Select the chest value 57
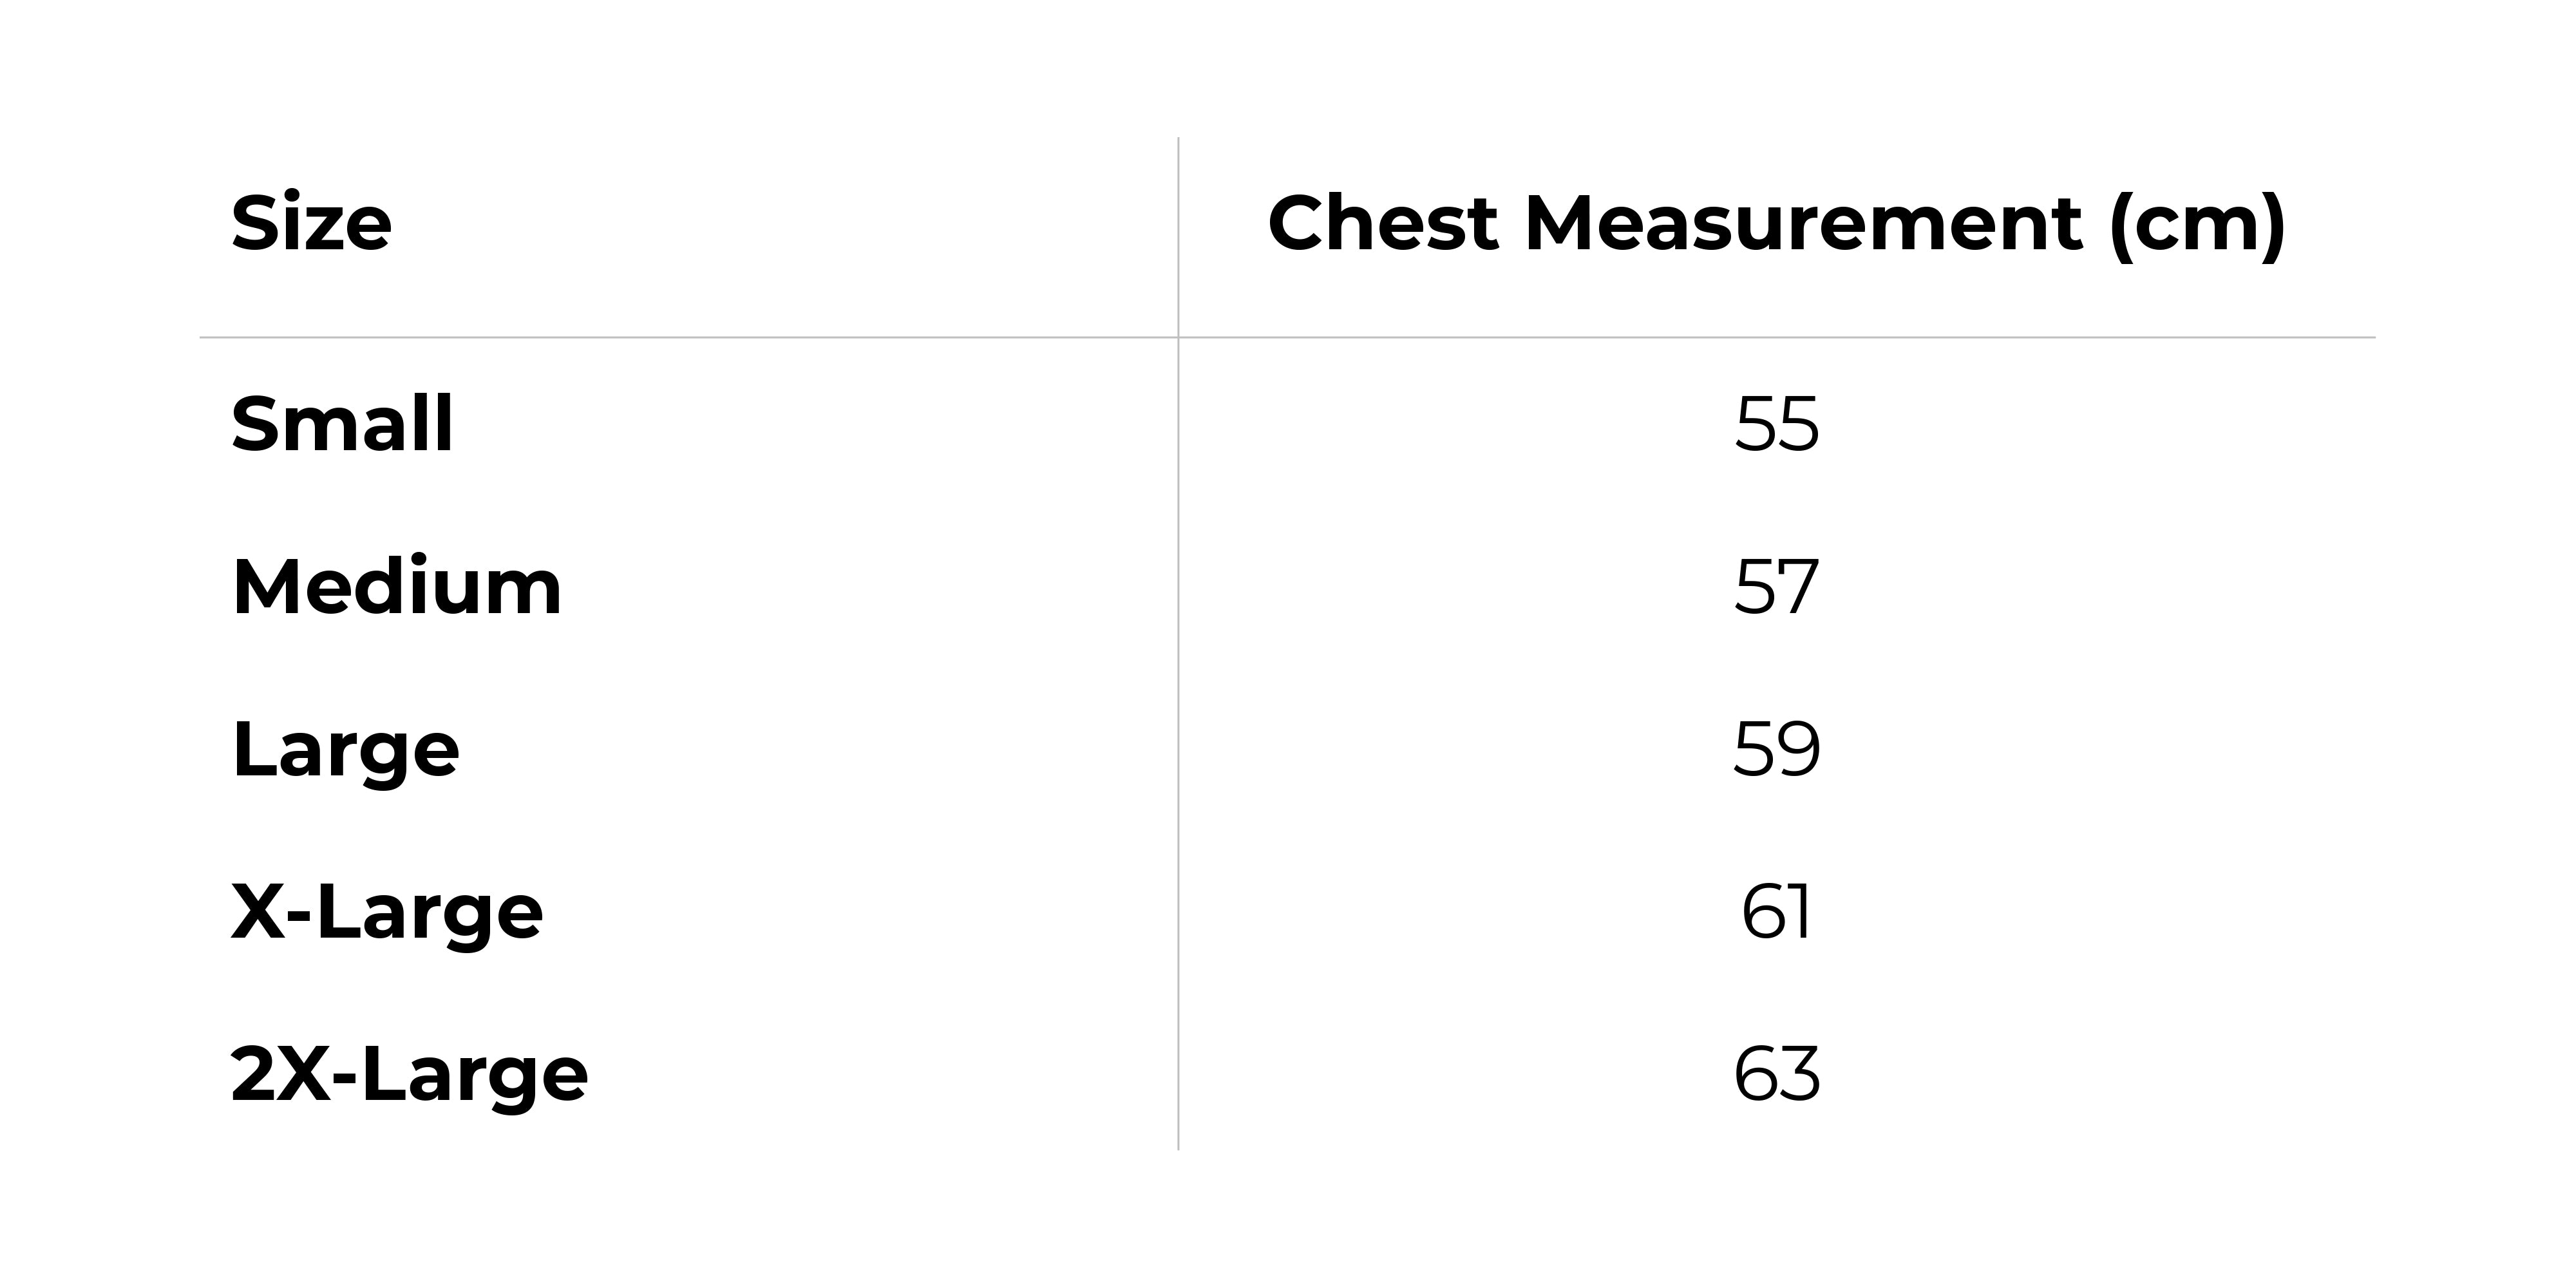The height and width of the screenshot is (1288, 2576). (1776, 588)
